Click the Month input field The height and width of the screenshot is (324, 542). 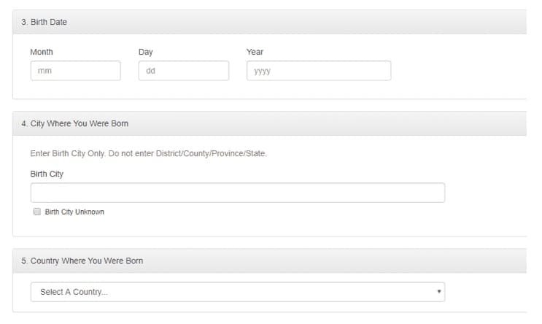click(75, 71)
